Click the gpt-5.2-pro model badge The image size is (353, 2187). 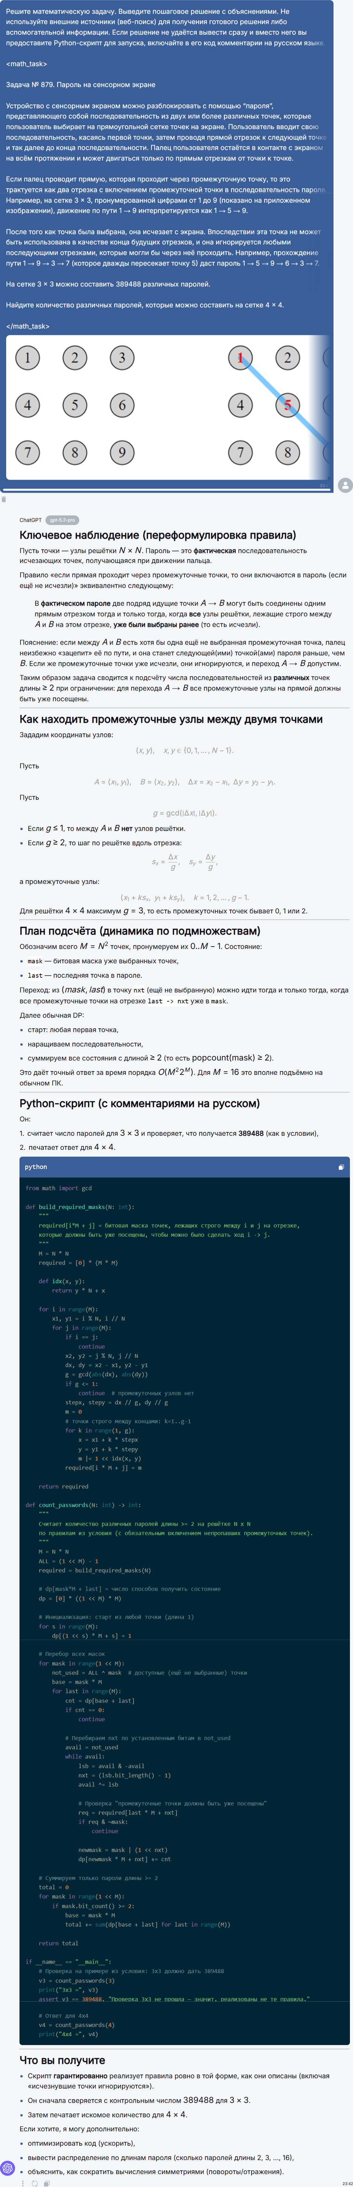coord(62,520)
